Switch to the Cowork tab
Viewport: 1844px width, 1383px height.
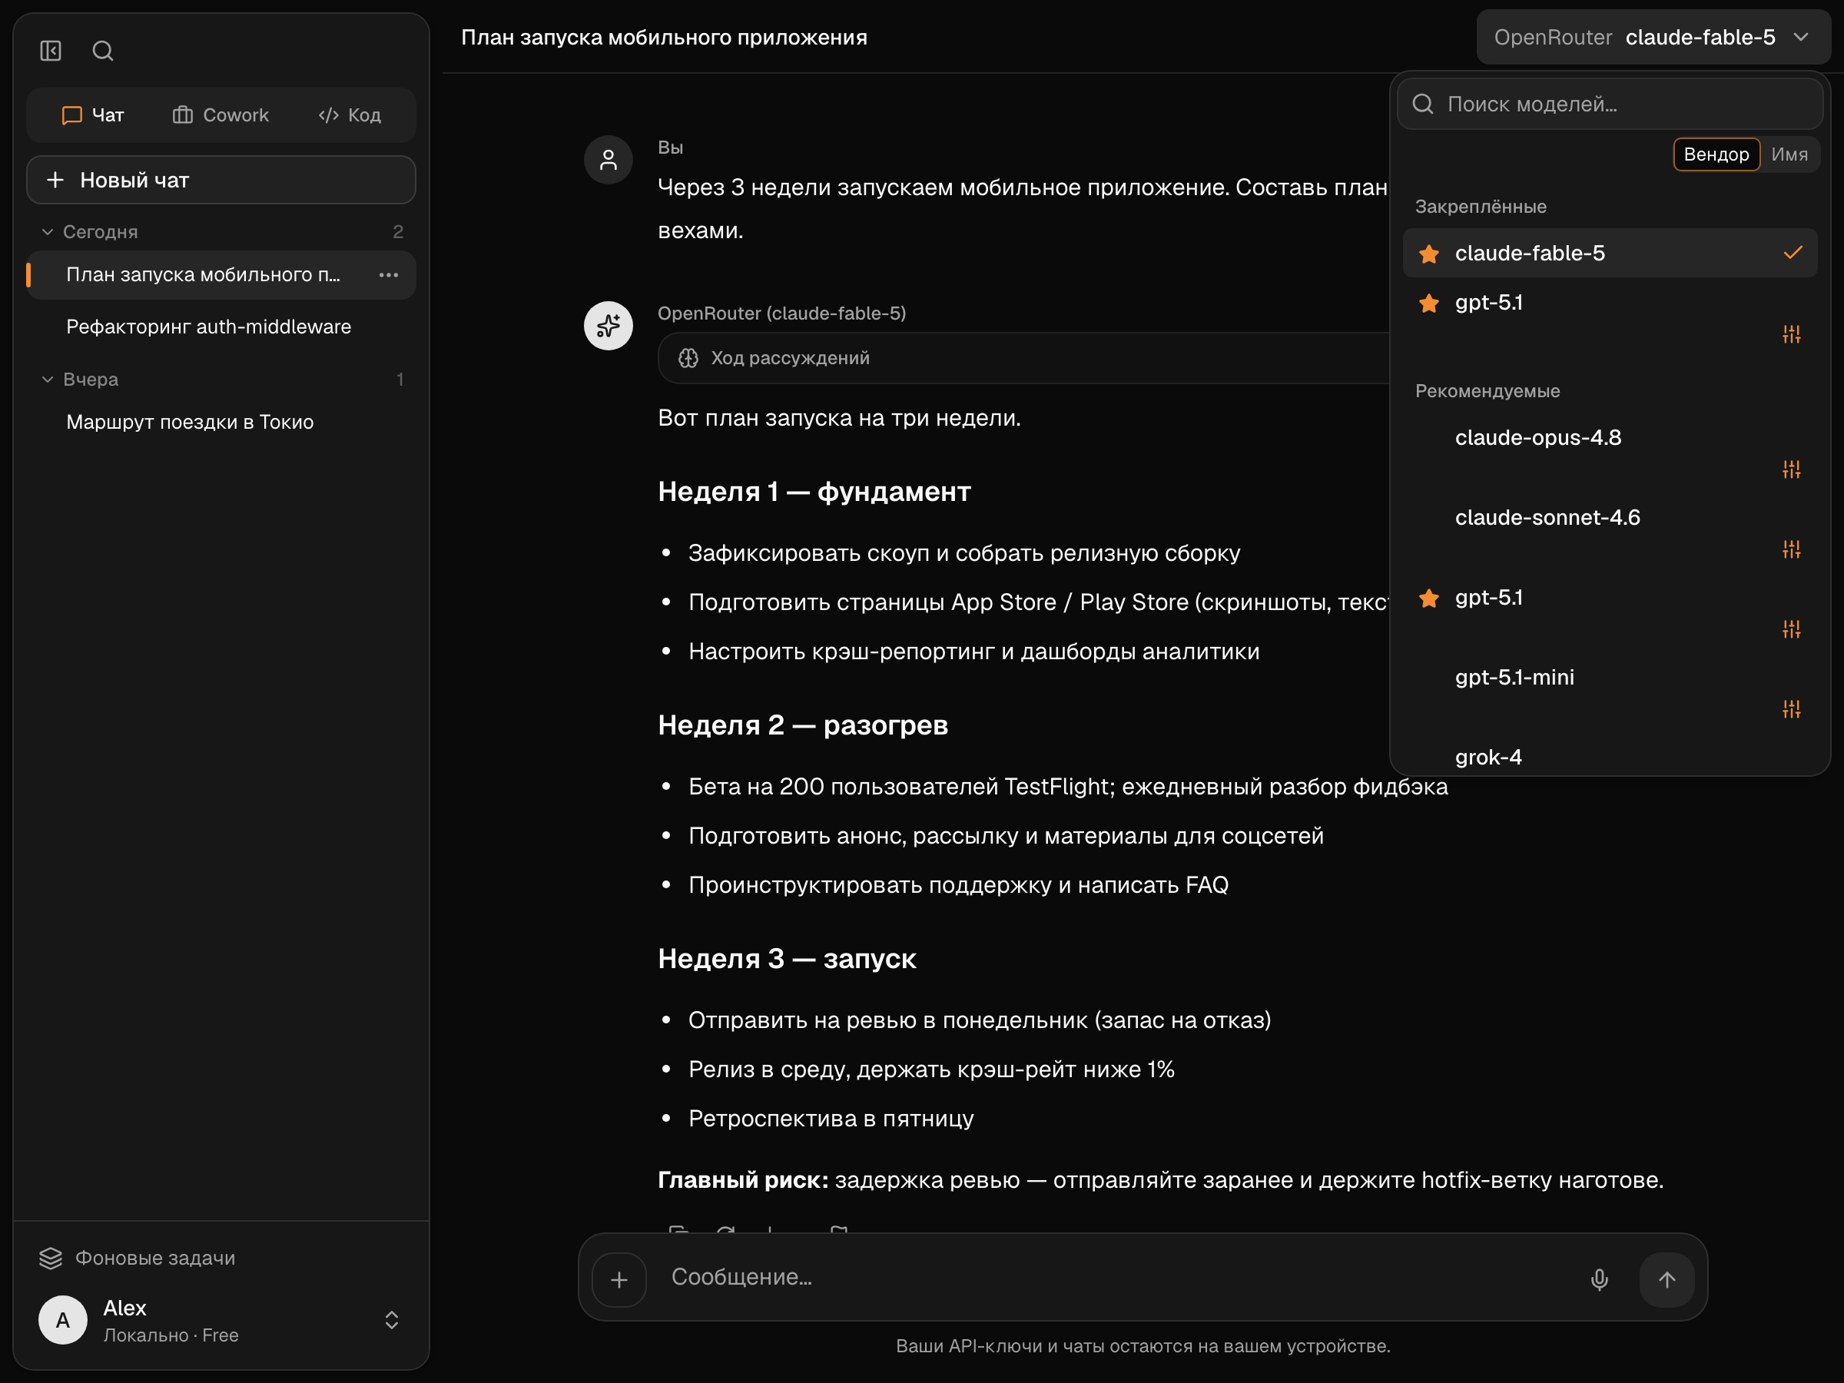(221, 115)
